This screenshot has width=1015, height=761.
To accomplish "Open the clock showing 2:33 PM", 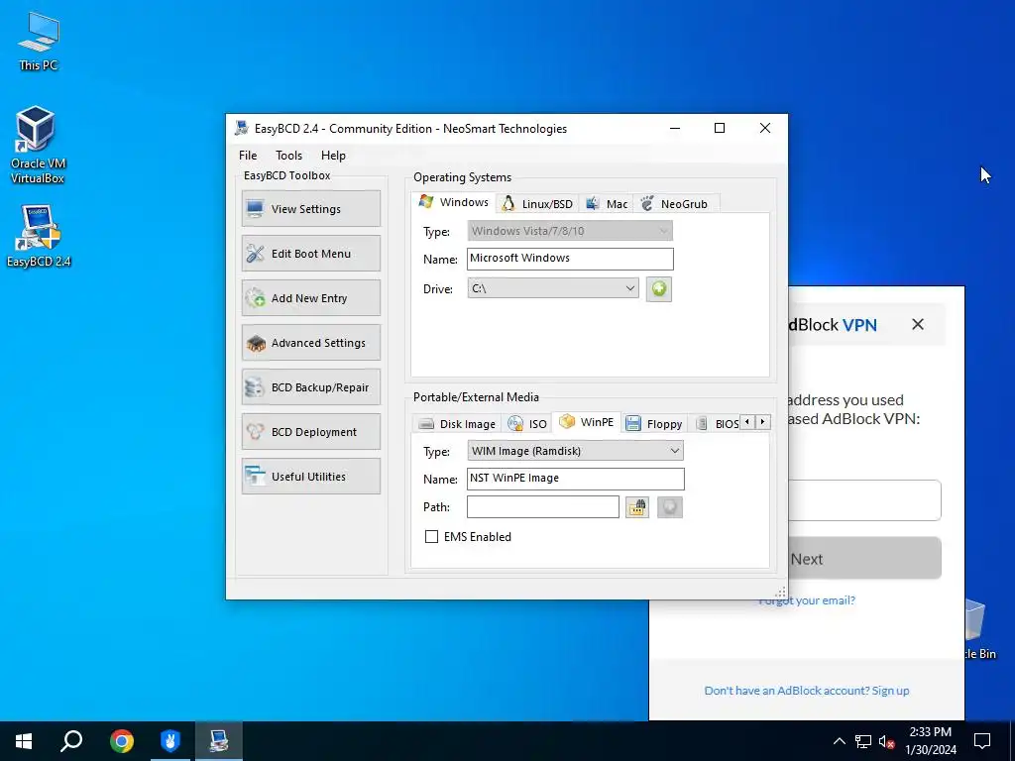I will (930, 741).
